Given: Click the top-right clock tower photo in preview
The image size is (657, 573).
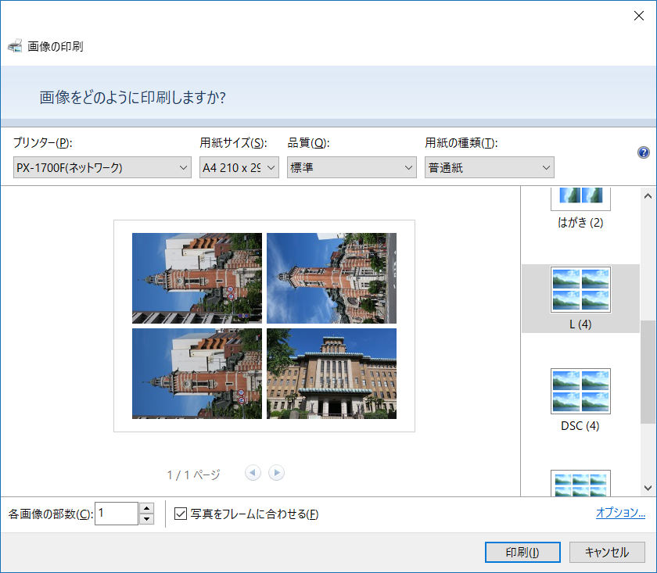Looking at the screenshot, I should coord(332,278).
